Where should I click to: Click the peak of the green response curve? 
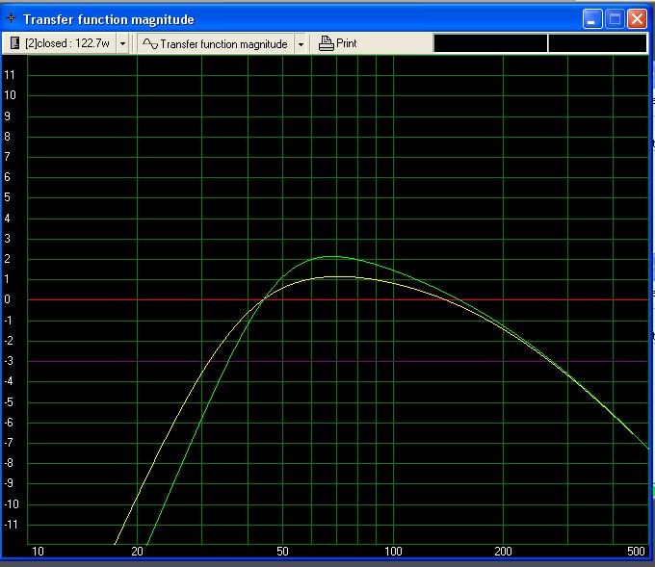tap(332, 256)
